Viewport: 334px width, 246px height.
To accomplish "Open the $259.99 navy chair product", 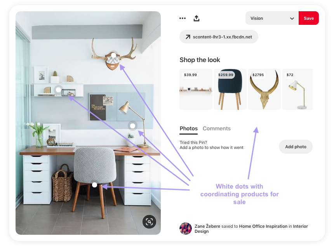I will coord(230,89).
